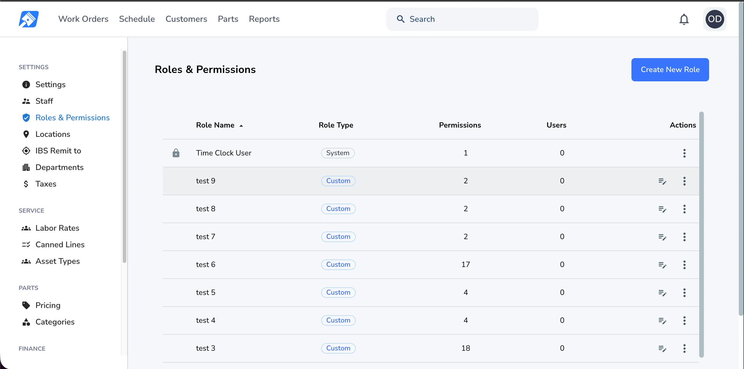Open more actions for Time Clock User
This screenshot has width=744, height=369.
(684, 153)
